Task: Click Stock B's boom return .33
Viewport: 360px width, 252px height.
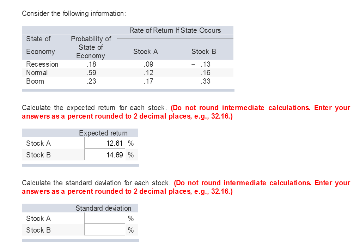Action: click(205, 81)
